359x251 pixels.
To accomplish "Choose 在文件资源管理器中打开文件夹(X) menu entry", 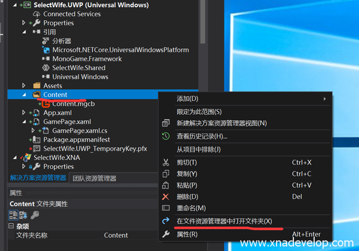I will tap(224, 221).
